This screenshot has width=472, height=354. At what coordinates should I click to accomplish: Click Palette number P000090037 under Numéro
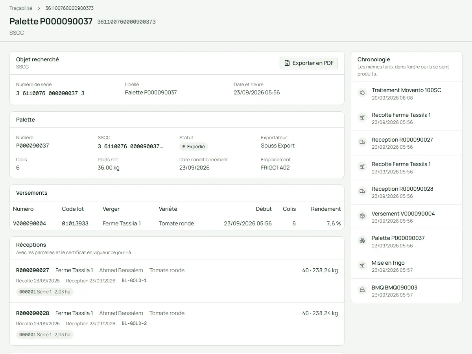click(33, 146)
